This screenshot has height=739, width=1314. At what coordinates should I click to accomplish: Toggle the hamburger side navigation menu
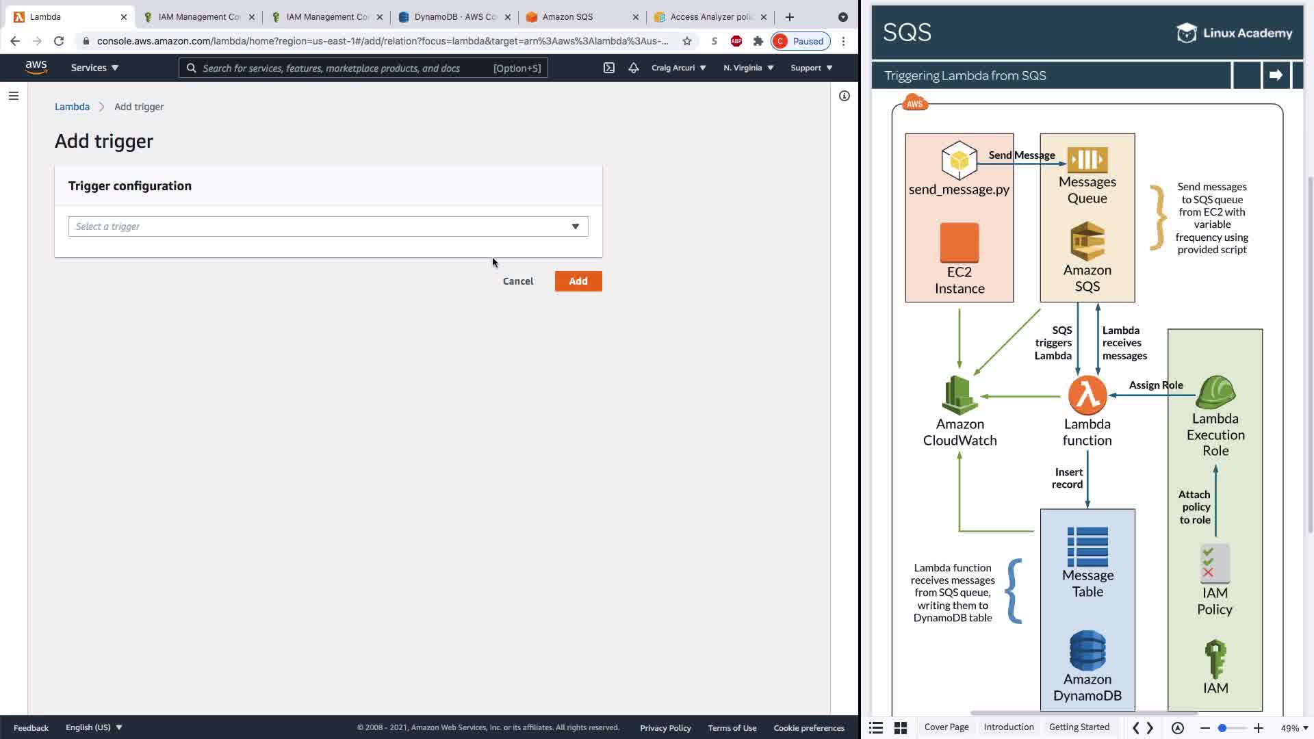pyautogui.click(x=13, y=96)
